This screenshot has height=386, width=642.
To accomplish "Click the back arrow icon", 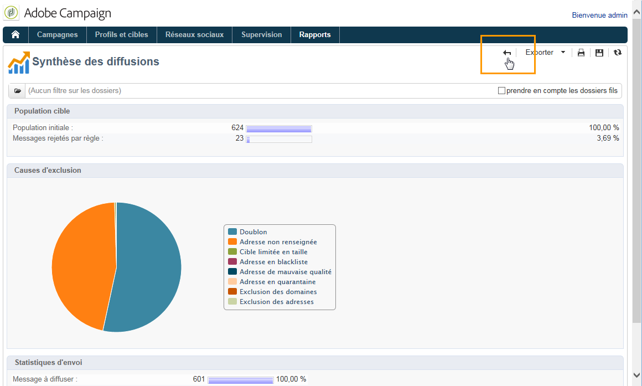I will (x=507, y=53).
